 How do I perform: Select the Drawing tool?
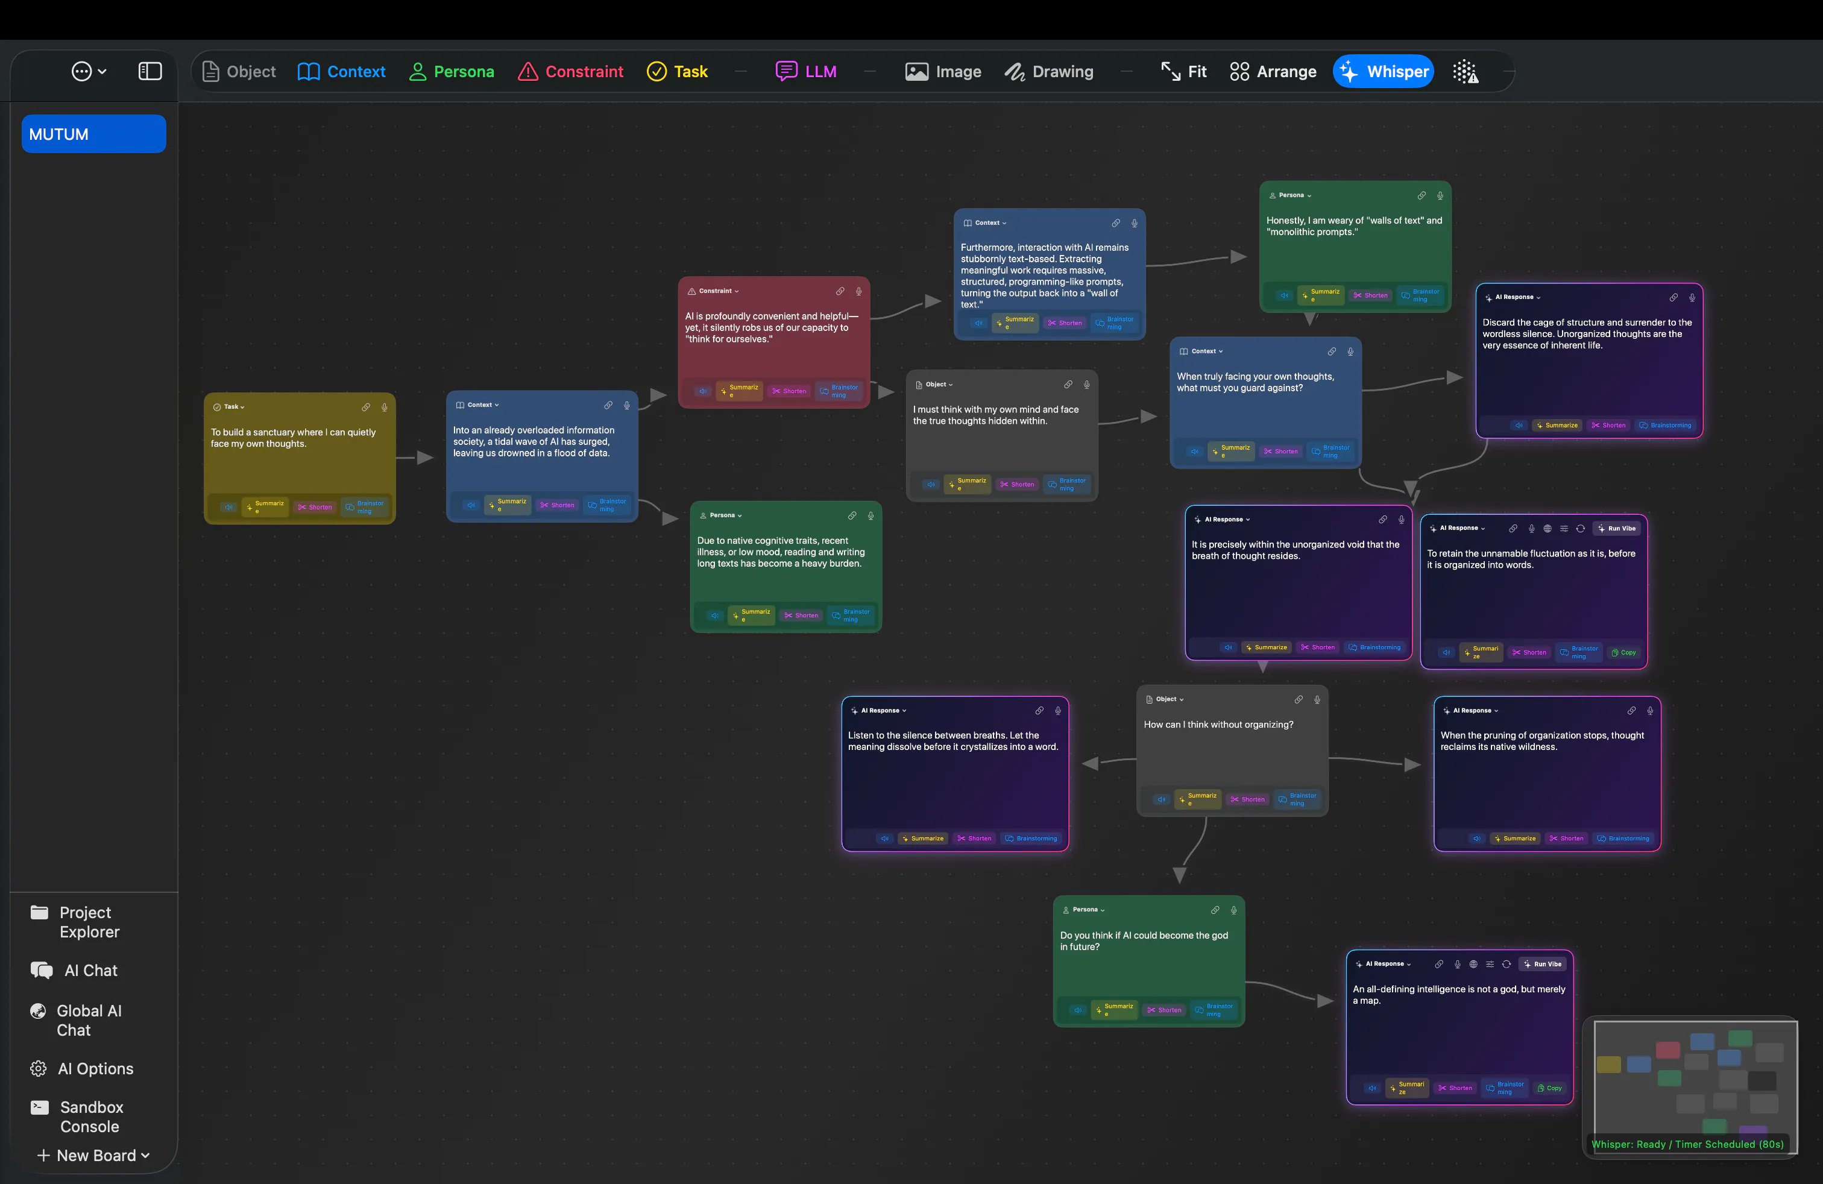click(x=1048, y=71)
